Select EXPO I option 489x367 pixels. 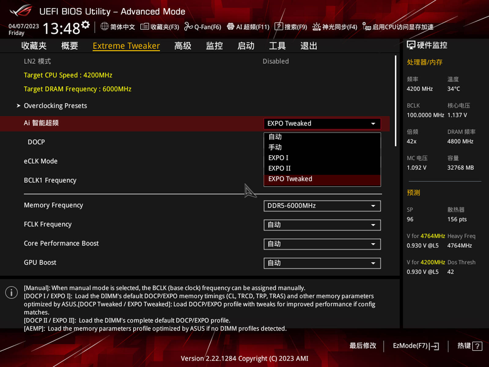click(322, 158)
